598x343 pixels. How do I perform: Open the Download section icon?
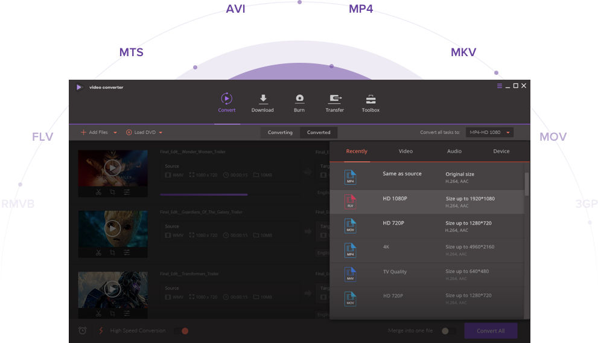point(262,100)
